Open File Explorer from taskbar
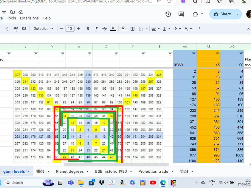251x188 pixels. [81, 182]
